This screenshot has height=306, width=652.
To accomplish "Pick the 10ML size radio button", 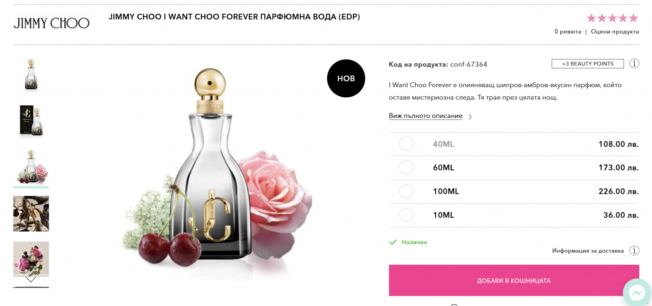I will (x=406, y=215).
